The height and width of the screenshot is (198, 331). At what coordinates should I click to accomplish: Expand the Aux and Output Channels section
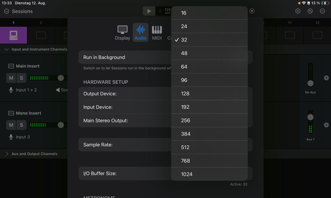(x=7, y=154)
